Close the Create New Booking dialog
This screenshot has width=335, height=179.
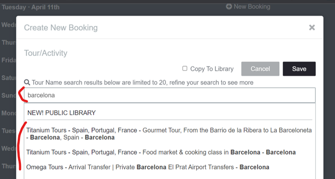tap(312, 27)
